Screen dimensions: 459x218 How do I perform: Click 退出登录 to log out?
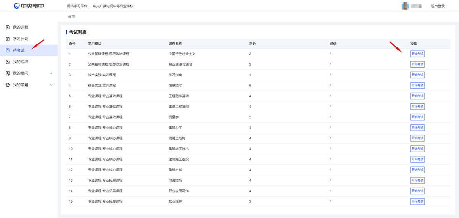[438, 6]
